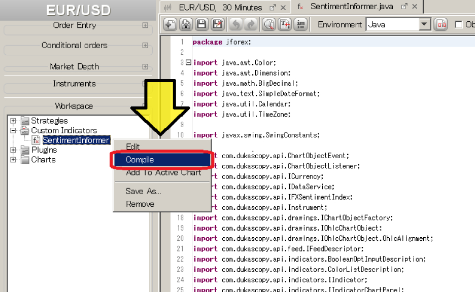Choose Compile from the context menu
Screen dimensions: 475x292
pyautogui.click(x=161, y=160)
